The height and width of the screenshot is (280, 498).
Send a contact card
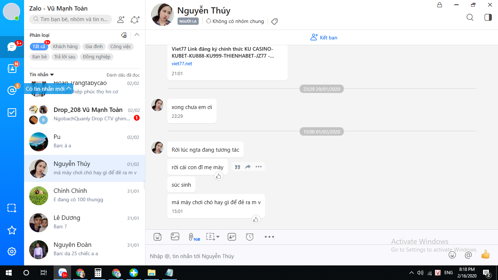coord(232,237)
